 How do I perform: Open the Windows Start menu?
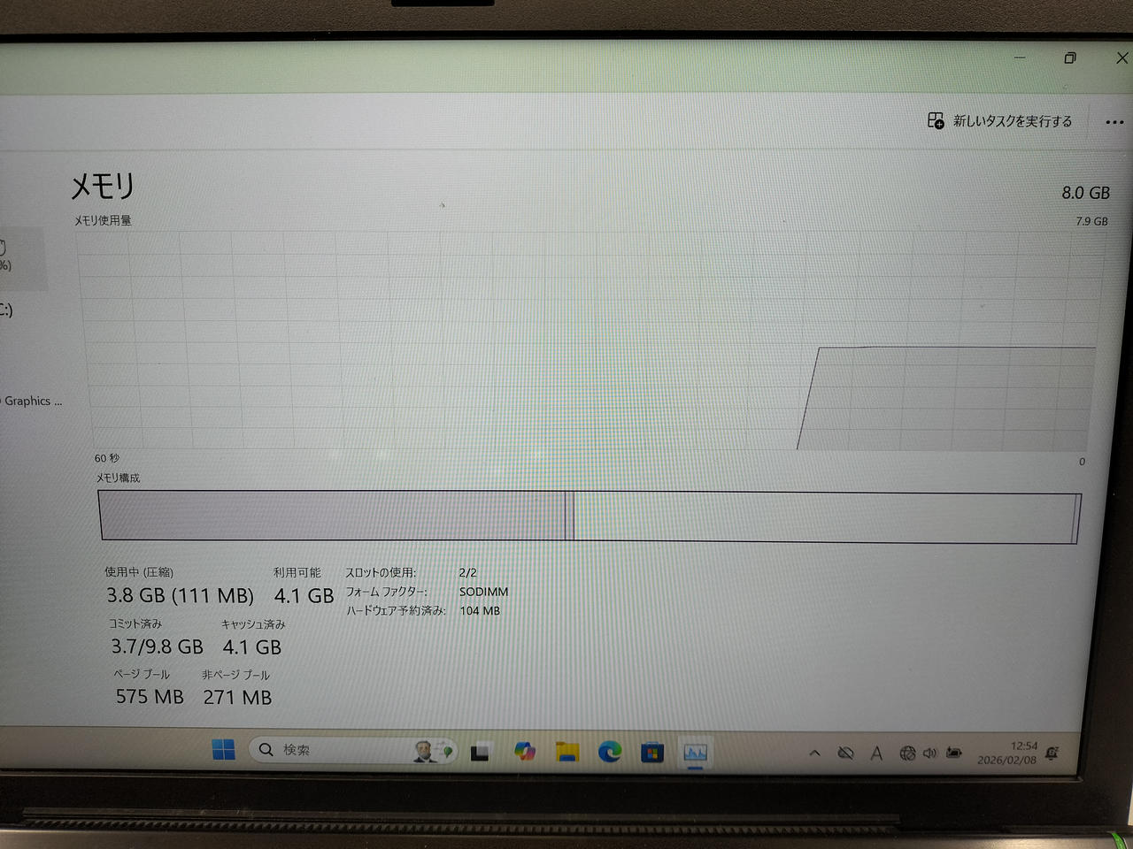point(224,750)
